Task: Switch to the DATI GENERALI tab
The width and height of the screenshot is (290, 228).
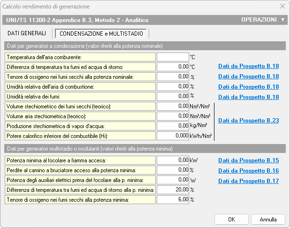Action: (27, 33)
